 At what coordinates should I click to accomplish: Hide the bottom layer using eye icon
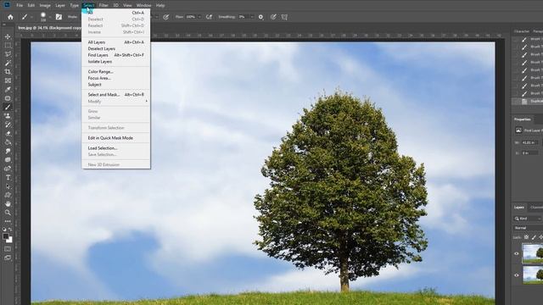517,275
